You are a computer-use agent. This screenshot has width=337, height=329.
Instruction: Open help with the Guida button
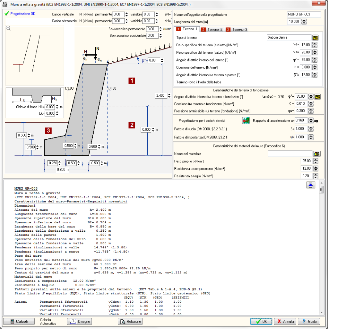point(309,322)
